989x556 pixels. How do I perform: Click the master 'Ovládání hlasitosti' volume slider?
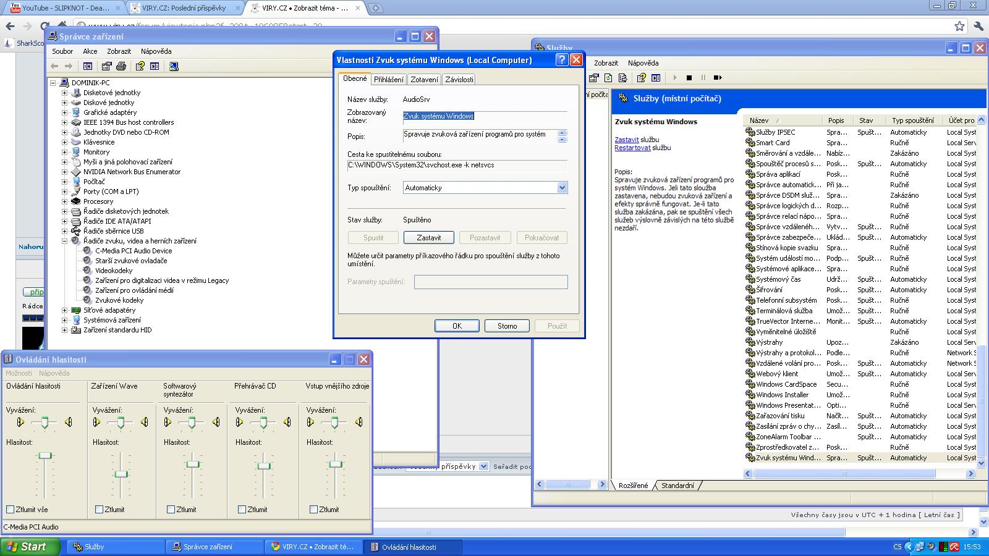pyautogui.click(x=45, y=456)
